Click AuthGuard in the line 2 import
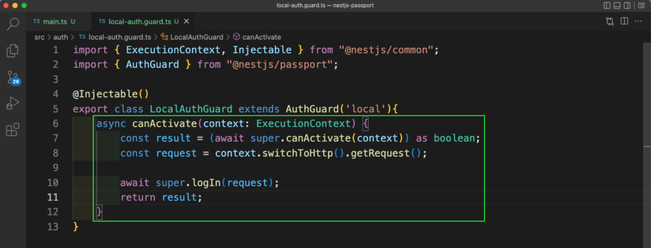The width and height of the screenshot is (651, 248). coord(153,65)
